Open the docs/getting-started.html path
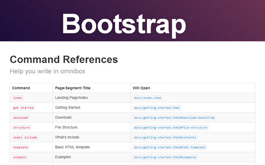Viewport: 265px width, 165px height. [x=157, y=108]
